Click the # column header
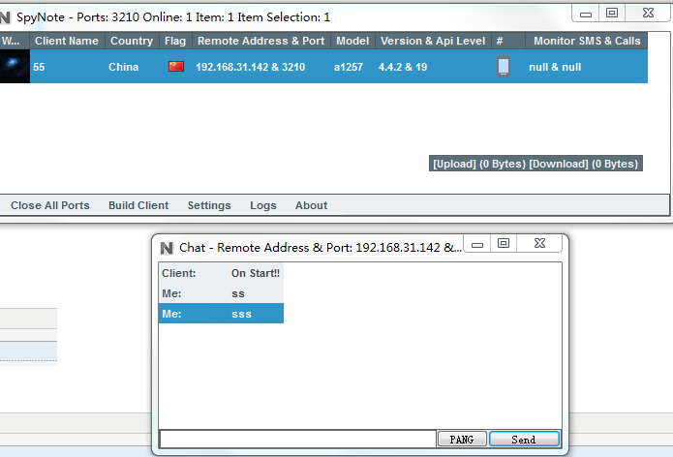Image resolution: width=673 pixels, height=457 pixels. [508, 41]
